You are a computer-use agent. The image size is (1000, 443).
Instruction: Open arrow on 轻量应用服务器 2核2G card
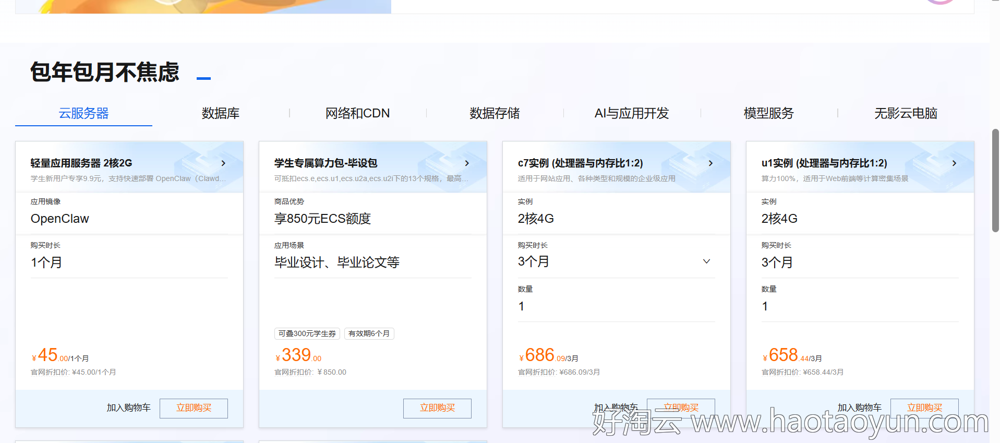click(223, 163)
